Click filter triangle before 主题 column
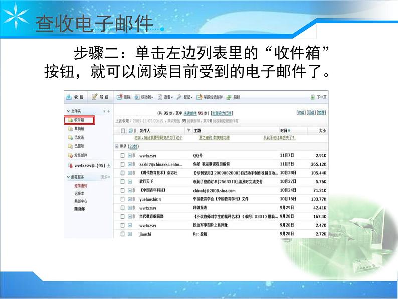Viewport: 398px width, 299px height. coord(188,130)
